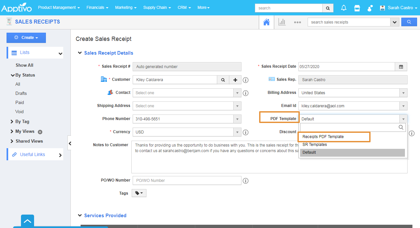
Task: Open the Financials menu
Action: [97, 8]
